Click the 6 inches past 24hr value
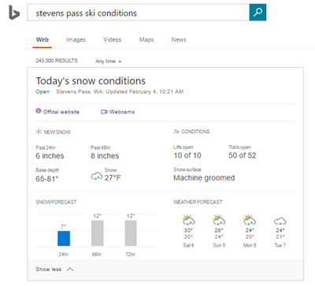 point(50,156)
